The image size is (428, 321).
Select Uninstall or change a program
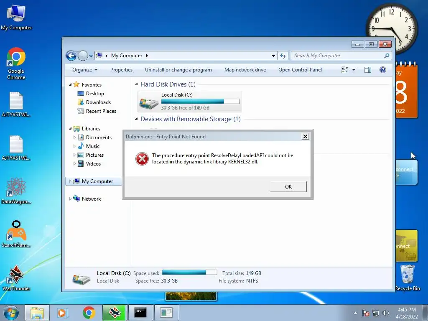pyautogui.click(x=178, y=70)
